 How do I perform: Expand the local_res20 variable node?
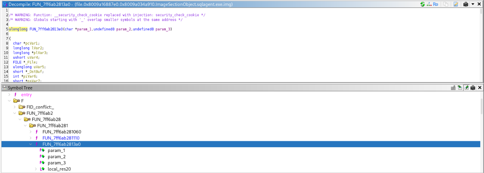[36, 169]
